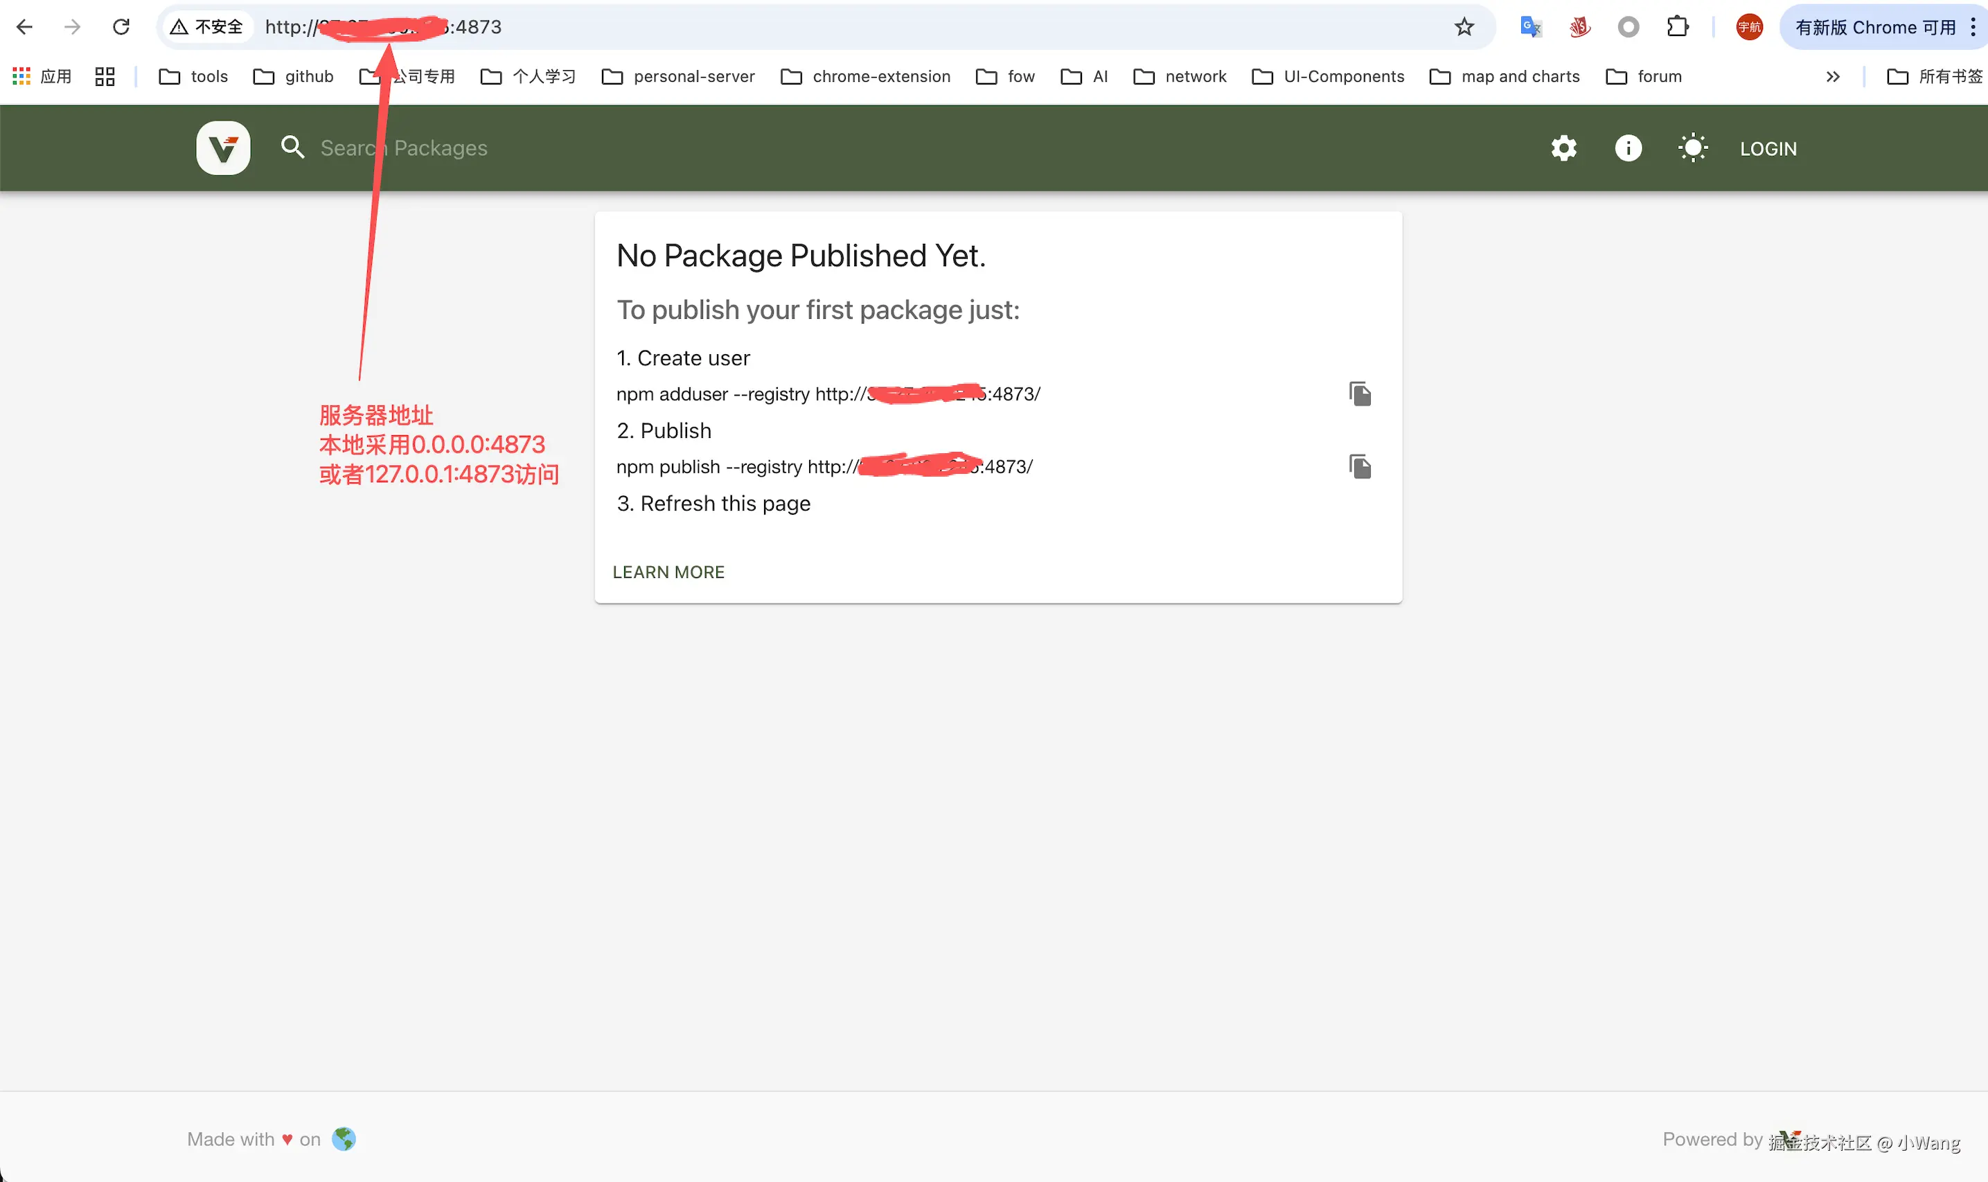Click the Verdaccio logo icon
1988x1182 pixels.
tap(223, 148)
